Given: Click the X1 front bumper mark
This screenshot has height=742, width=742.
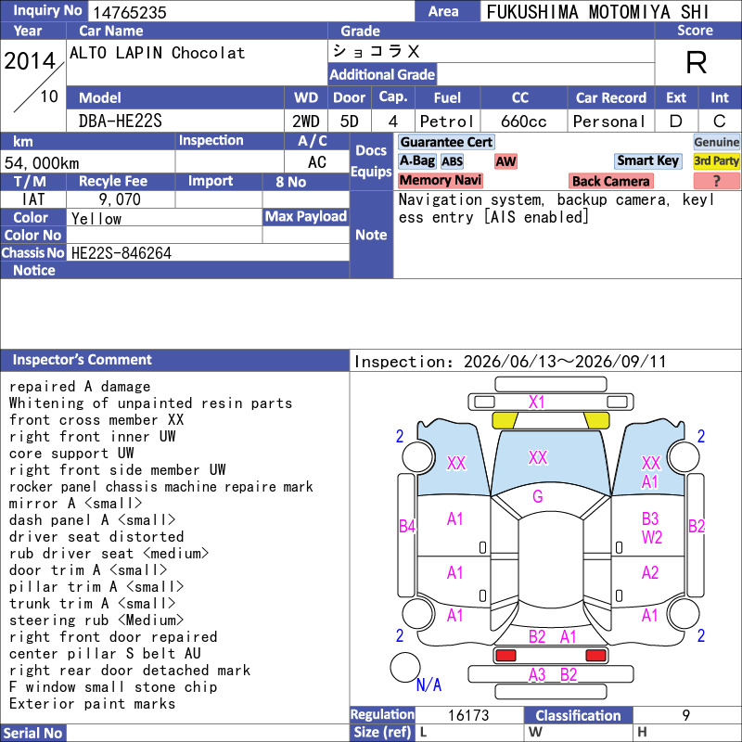Looking at the screenshot, I should click(537, 403).
